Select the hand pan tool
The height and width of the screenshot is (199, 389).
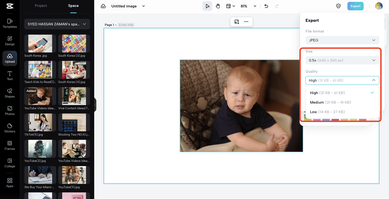coord(218,6)
